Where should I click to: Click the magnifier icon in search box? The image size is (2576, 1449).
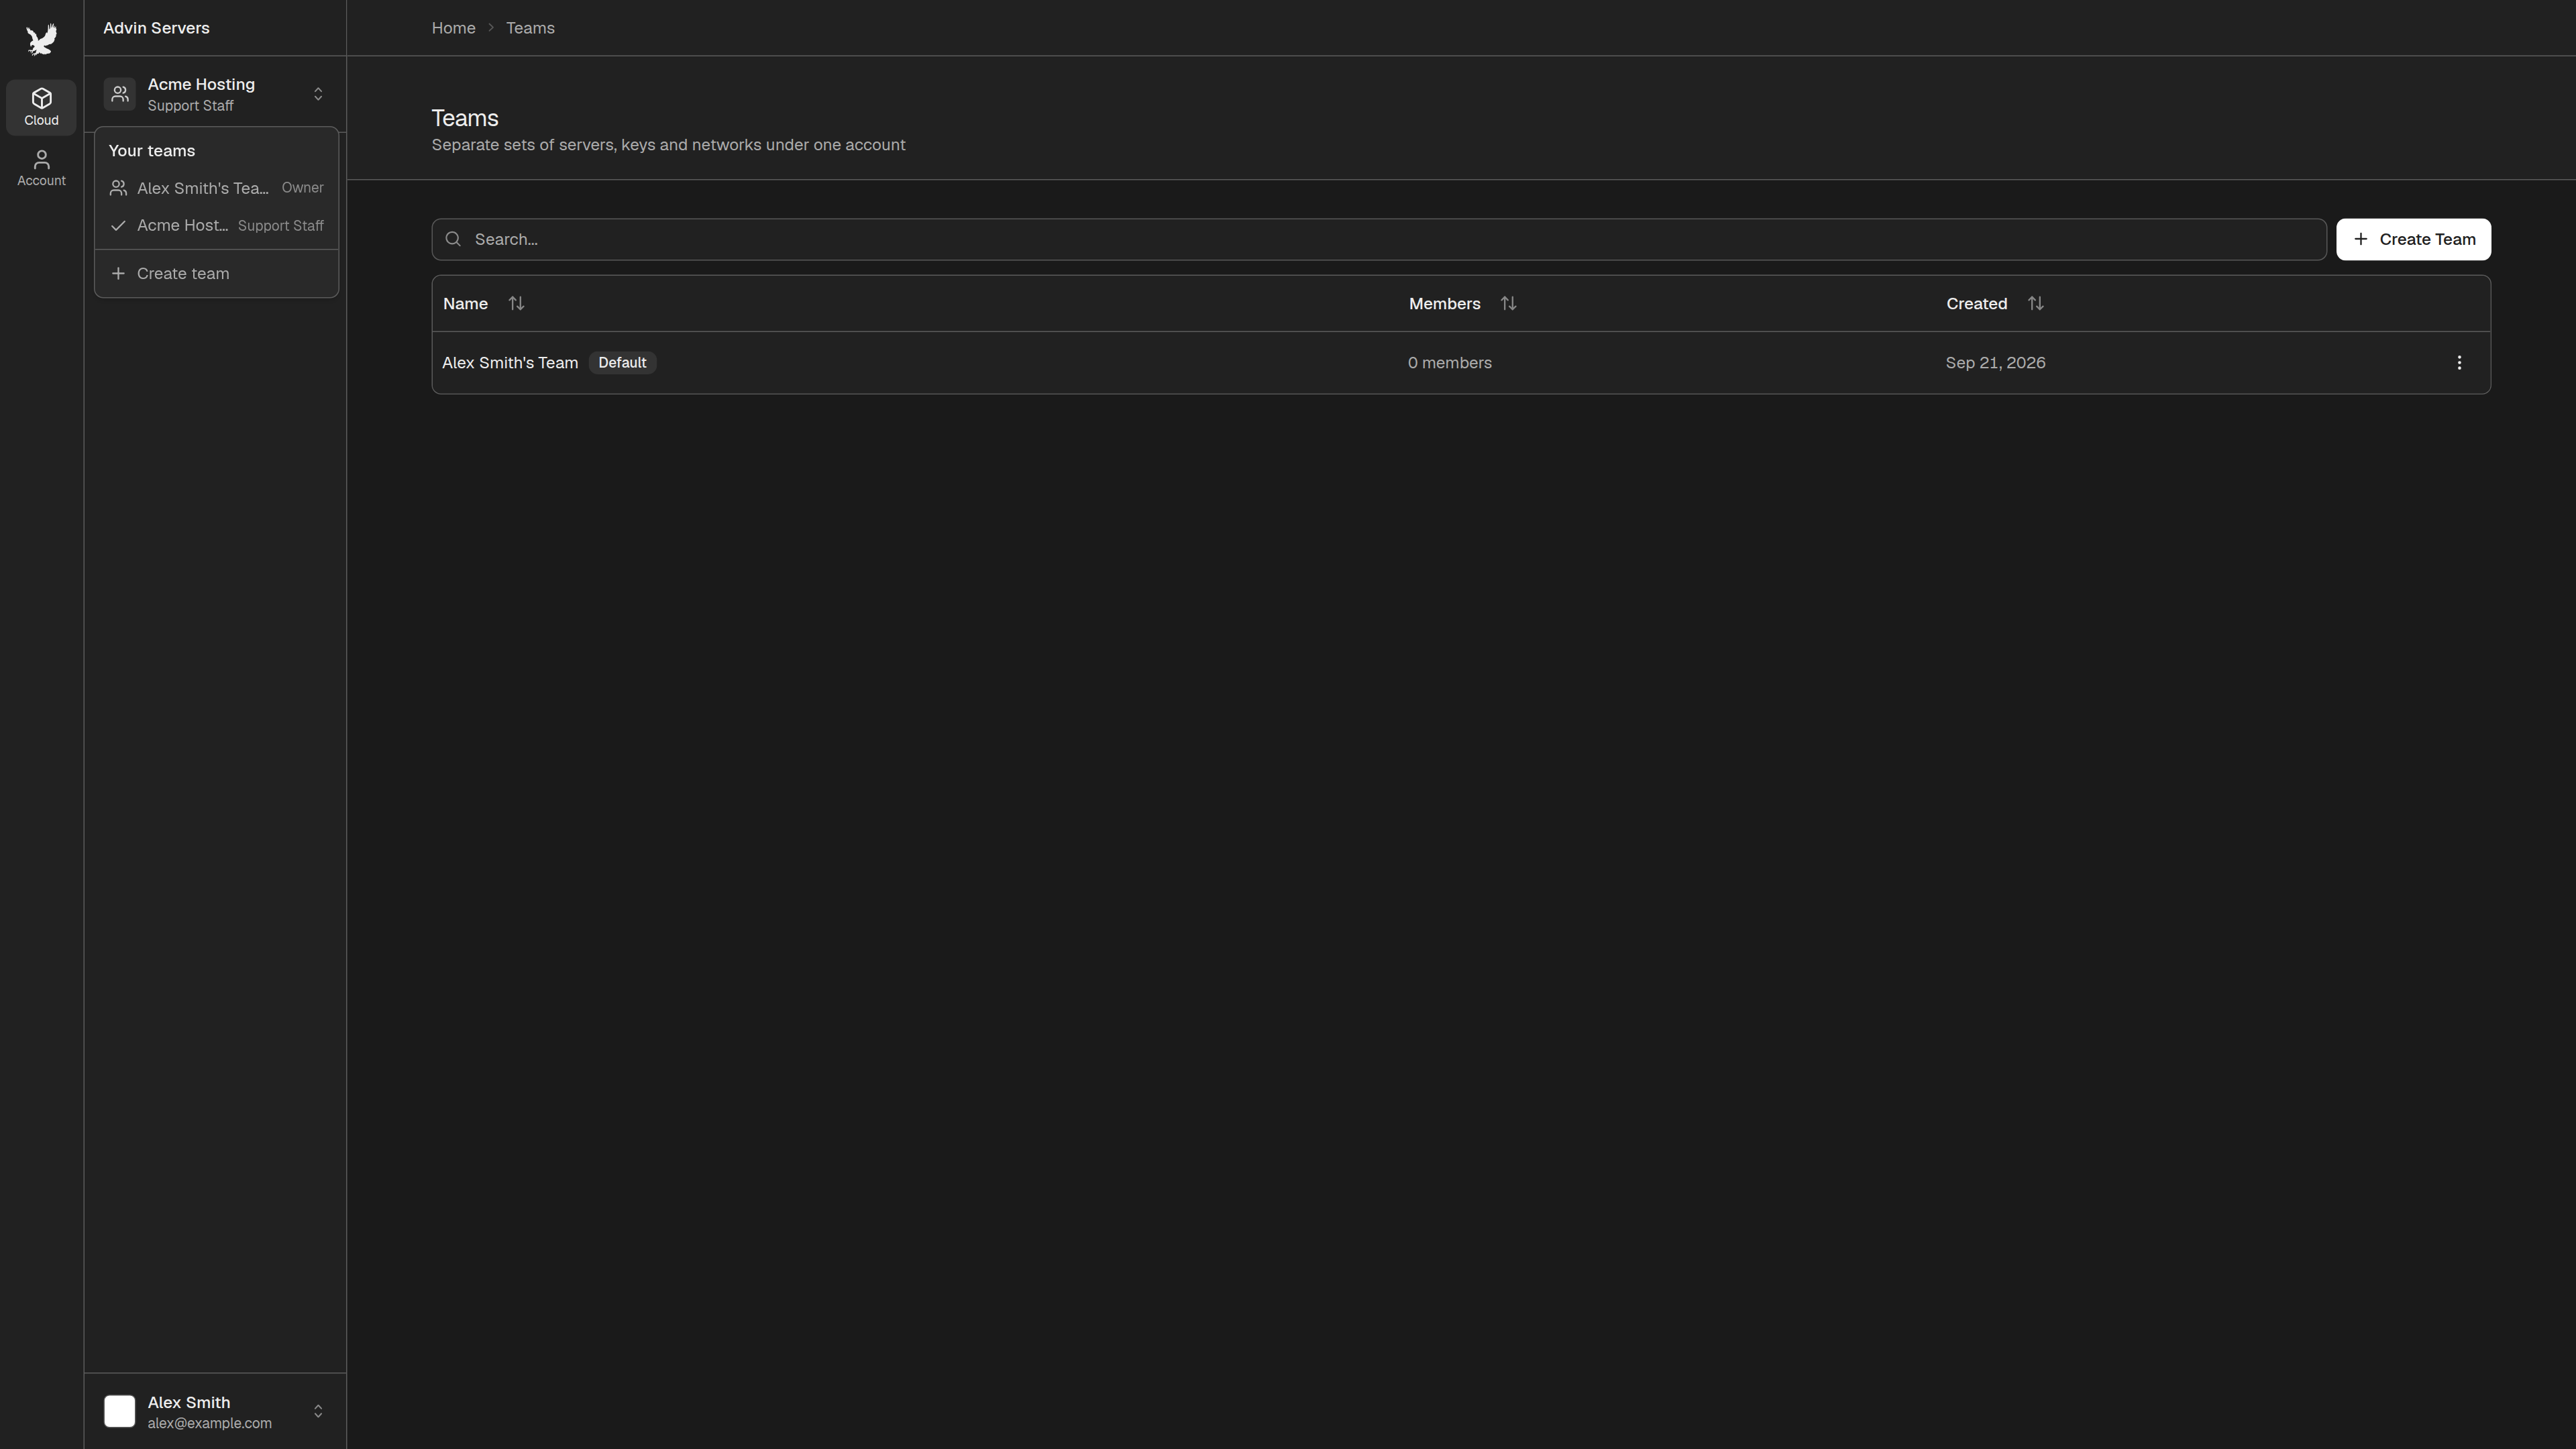(x=453, y=239)
